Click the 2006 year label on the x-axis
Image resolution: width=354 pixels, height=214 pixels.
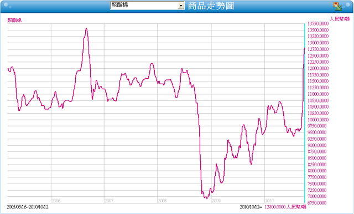pos(56,201)
